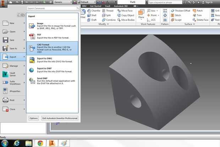Click the rectangular pattern icon

(165, 11)
